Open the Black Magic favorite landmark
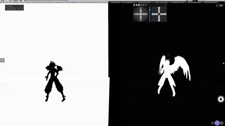 (x=144, y=2)
